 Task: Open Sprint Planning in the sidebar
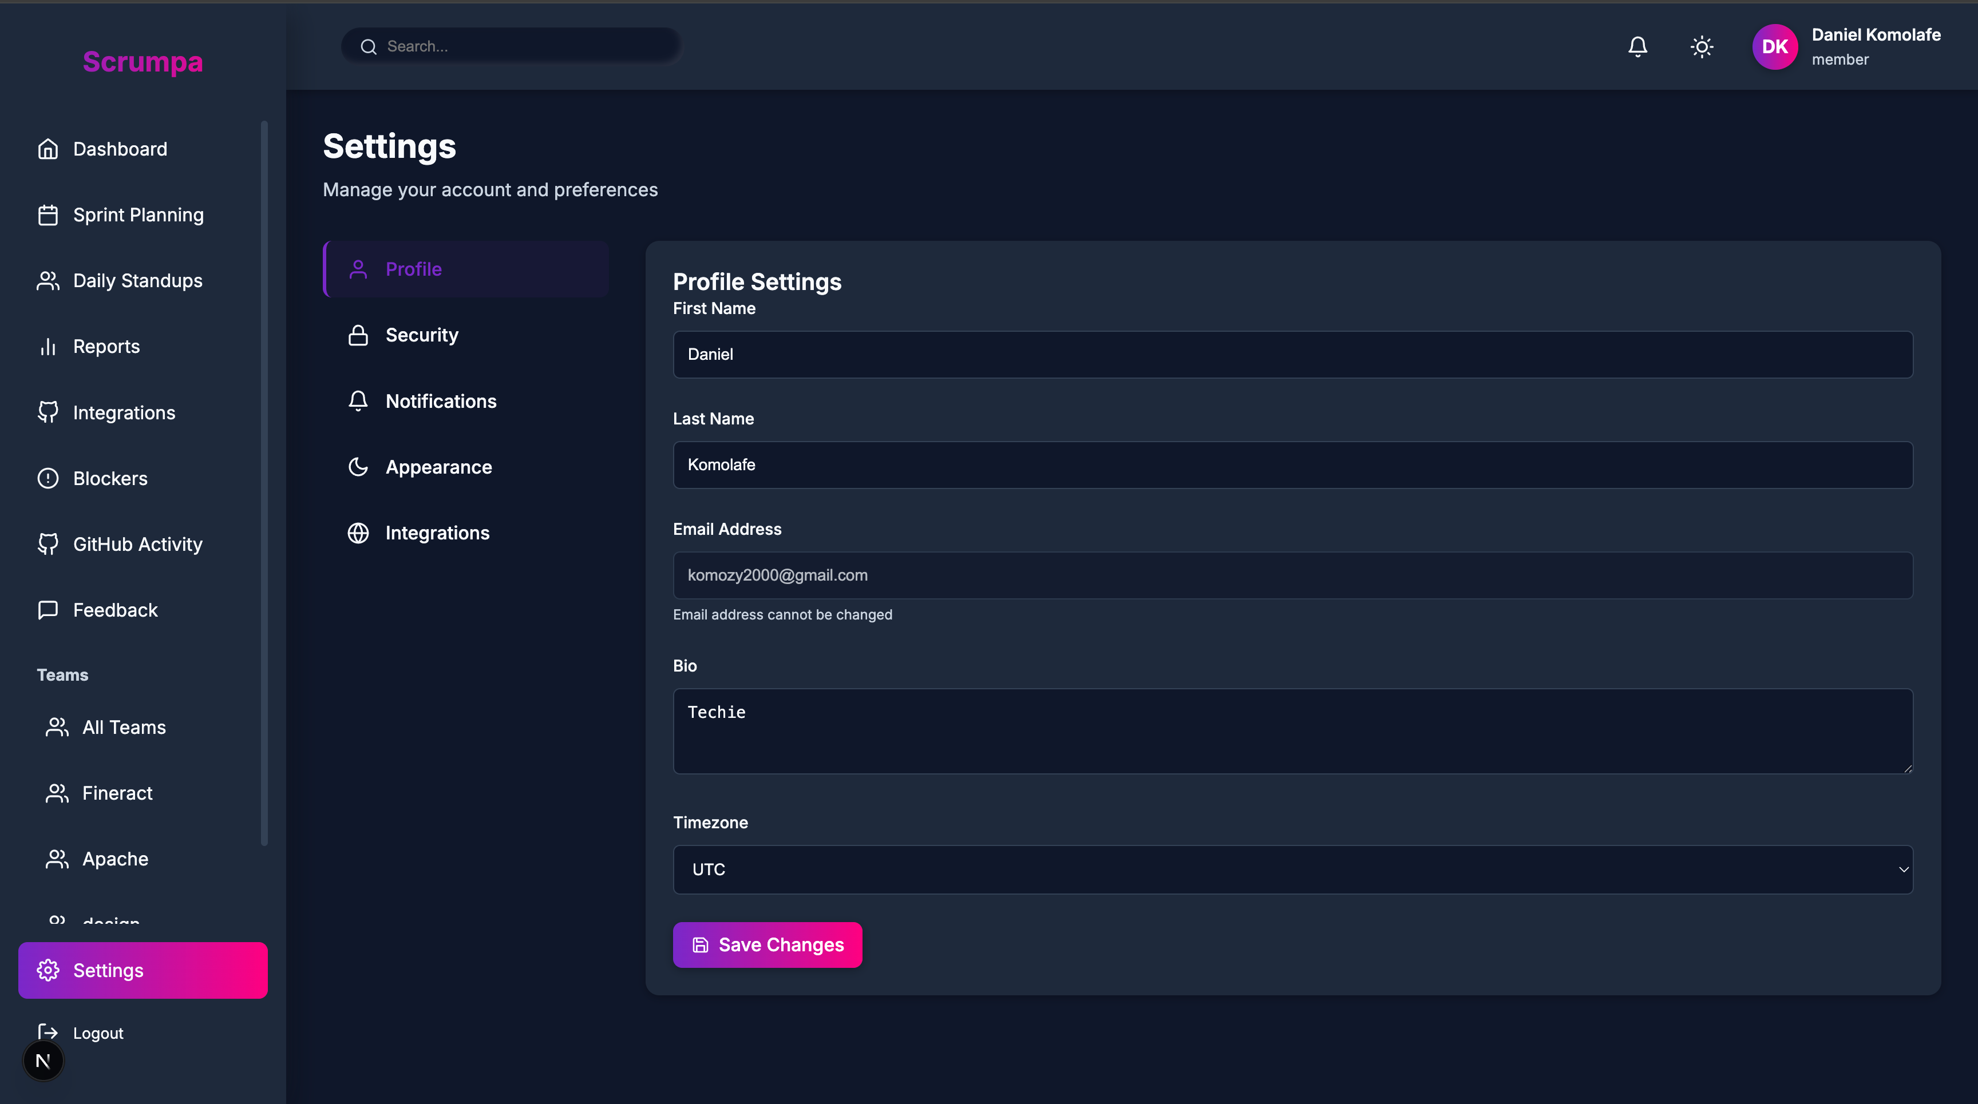pos(138,215)
